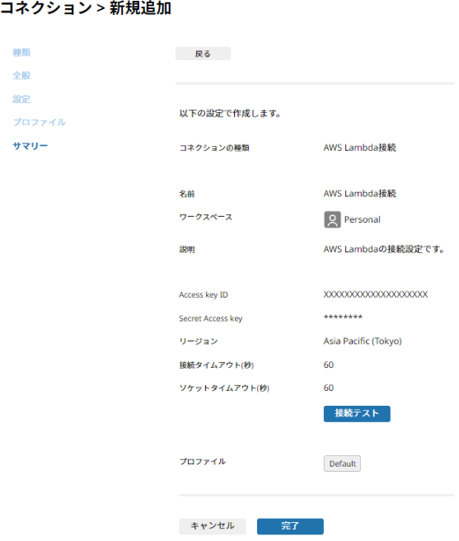
Task: Select the サマリー step in sidebar
Action: tap(30, 147)
